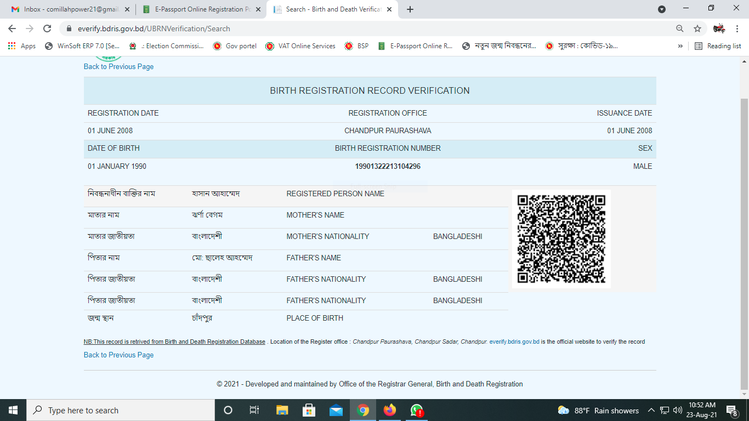Open the Election Commission bookmark

coord(166,46)
